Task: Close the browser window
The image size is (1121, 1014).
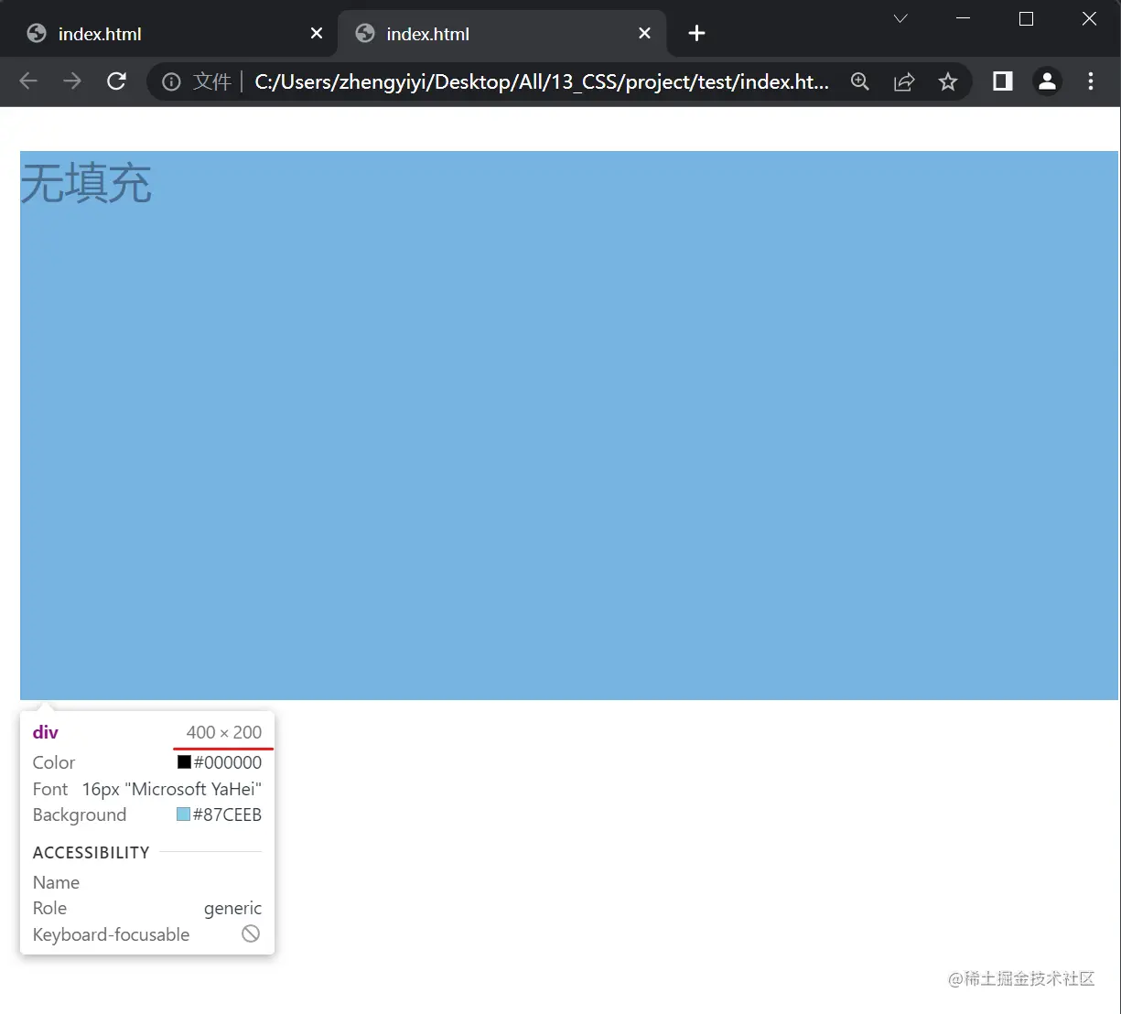Action: click(x=1089, y=18)
